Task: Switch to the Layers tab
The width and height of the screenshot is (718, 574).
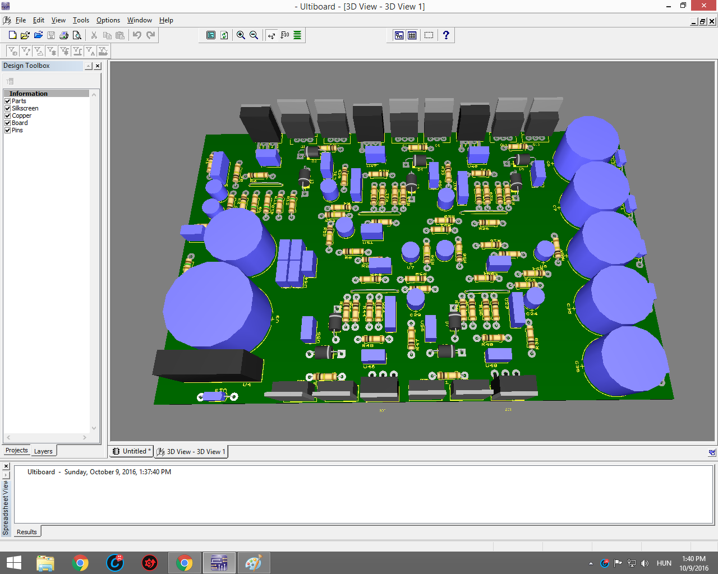Action: (x=43, y=451)
